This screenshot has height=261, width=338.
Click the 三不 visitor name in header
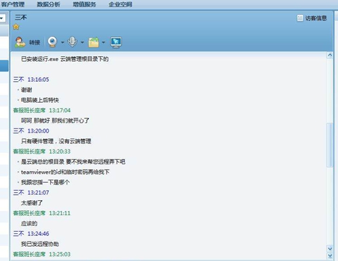coord(21,18)
